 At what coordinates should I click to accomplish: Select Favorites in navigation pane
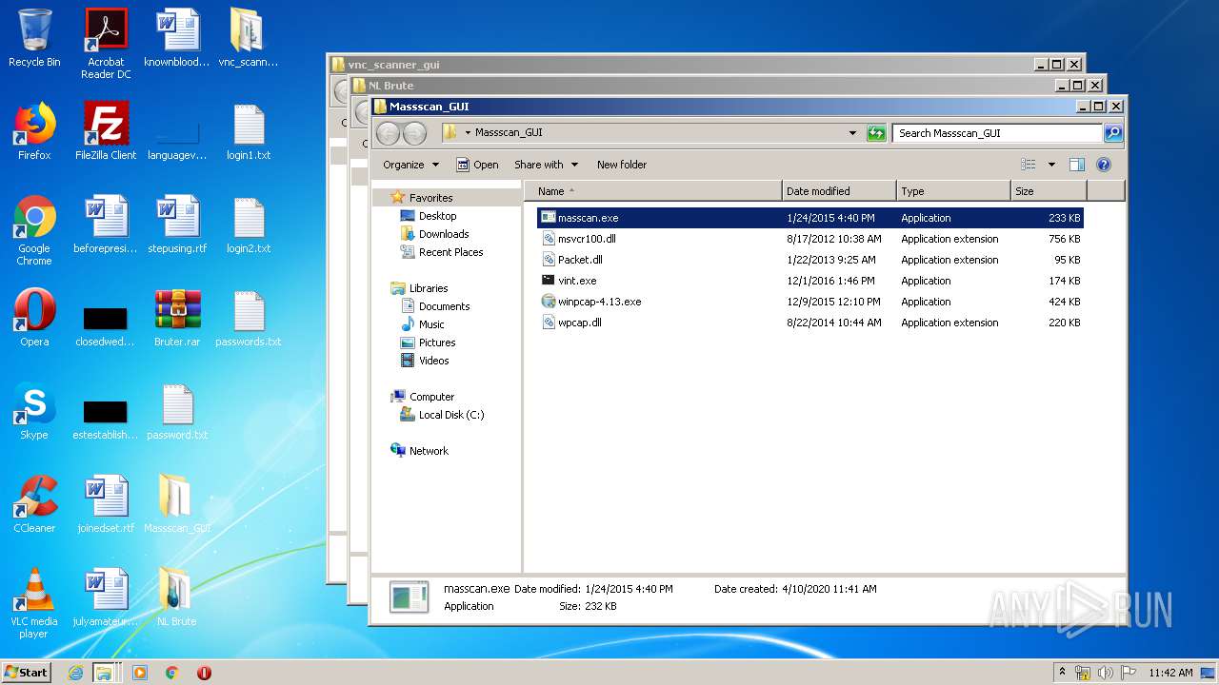[430, 198]
